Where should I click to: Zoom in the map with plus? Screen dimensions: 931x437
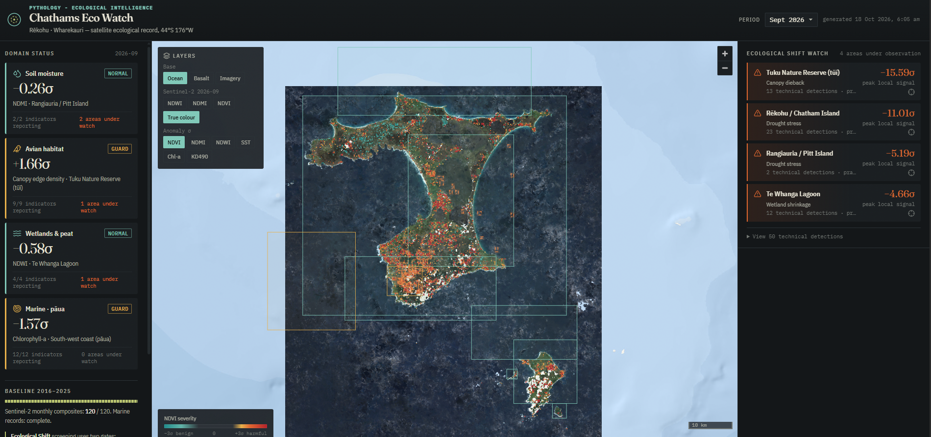725,53
